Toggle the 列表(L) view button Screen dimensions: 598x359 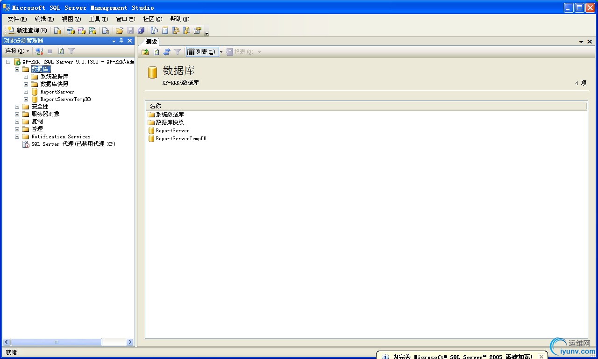202,52
